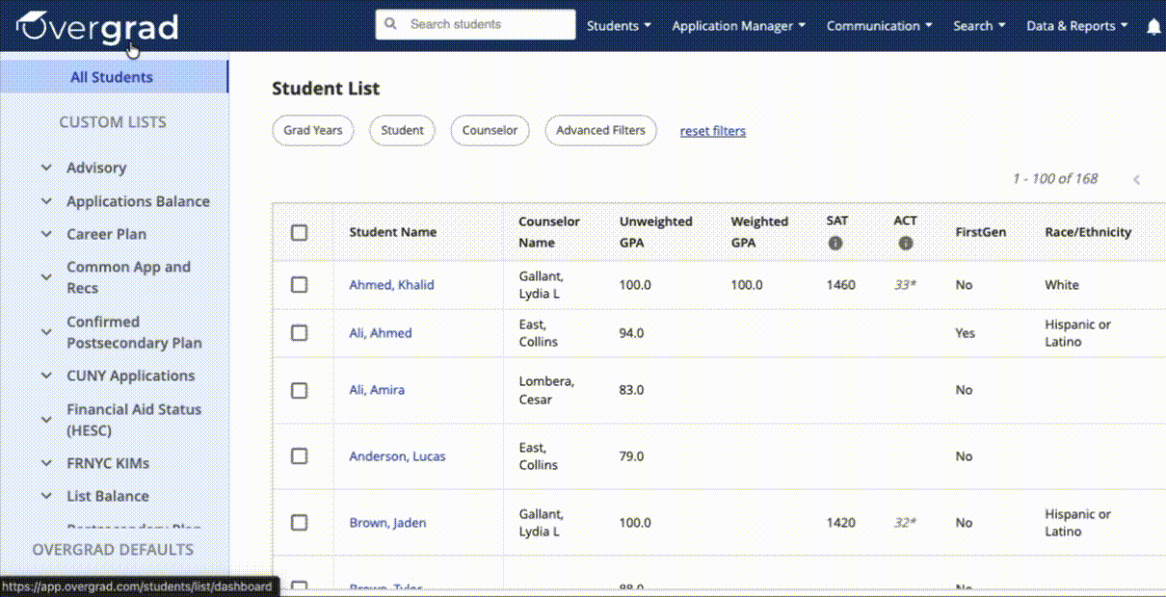
Task: Click ACT score 33*
Action: (x=905, y=285)
